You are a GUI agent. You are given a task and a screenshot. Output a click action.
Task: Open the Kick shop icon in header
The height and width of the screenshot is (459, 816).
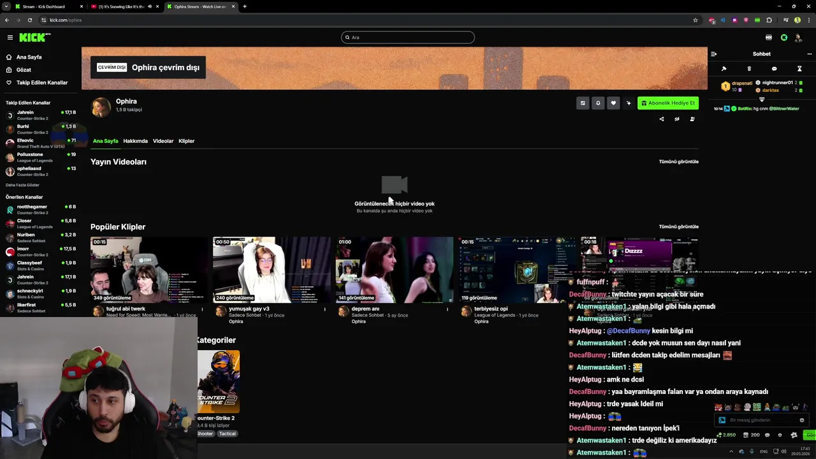[769, 38]
